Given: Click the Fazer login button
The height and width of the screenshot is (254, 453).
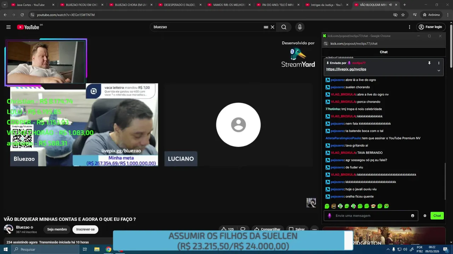Looking at the screenshot, I should (x=430, y=27).
